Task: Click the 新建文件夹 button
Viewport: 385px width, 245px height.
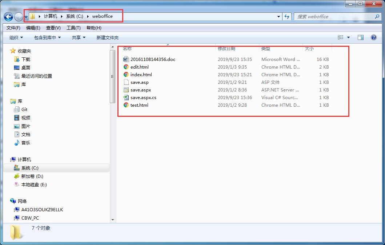Action: coord(108,37)
